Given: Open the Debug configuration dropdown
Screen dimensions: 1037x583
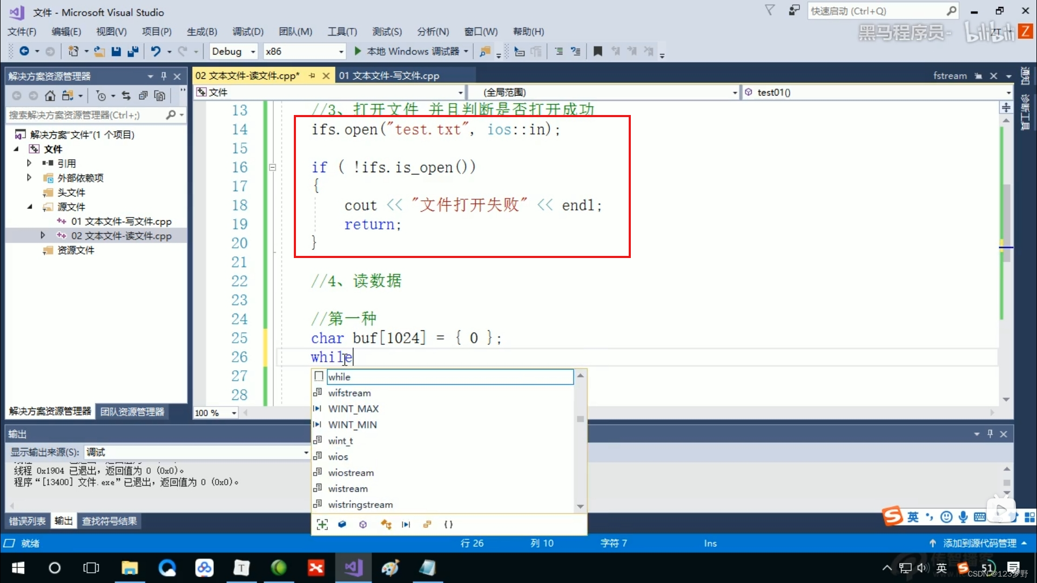Looking at the screenshot, I should pos(253,51).
